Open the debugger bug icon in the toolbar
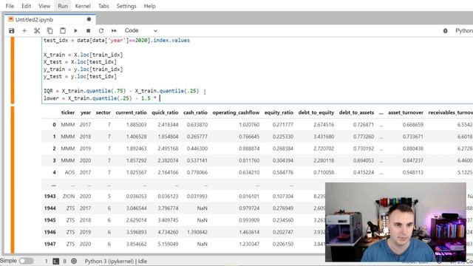Screen dimensions: 473x266 click(x=445, y=31)
